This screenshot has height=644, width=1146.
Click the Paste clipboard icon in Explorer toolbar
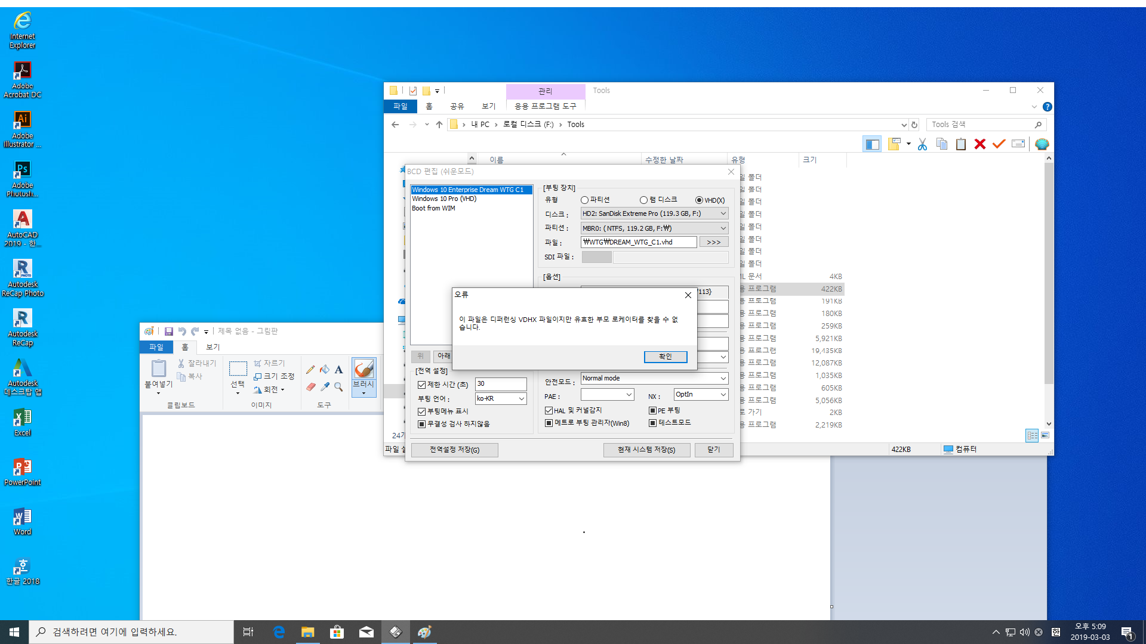(961, 144)
